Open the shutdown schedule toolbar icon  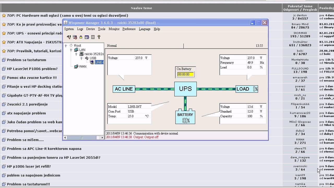(75, 37)
